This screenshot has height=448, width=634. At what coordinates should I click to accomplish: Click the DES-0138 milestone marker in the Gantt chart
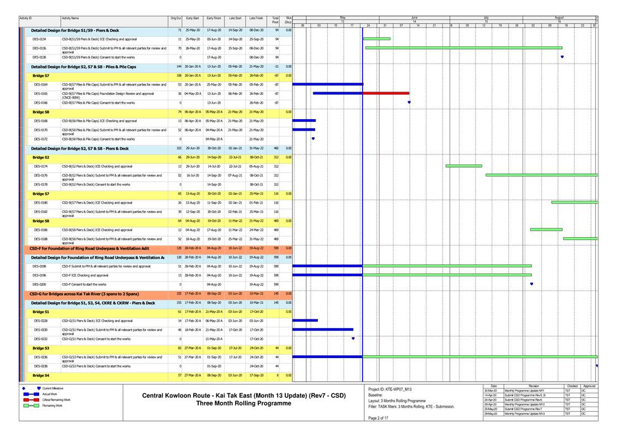point(562,57)
